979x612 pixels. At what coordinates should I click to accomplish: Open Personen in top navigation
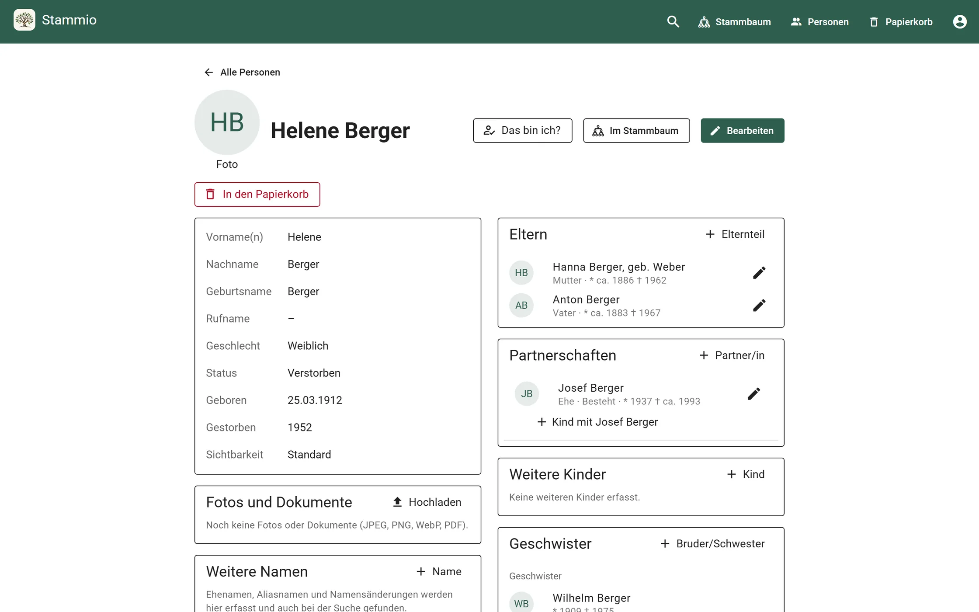(820, 22)
